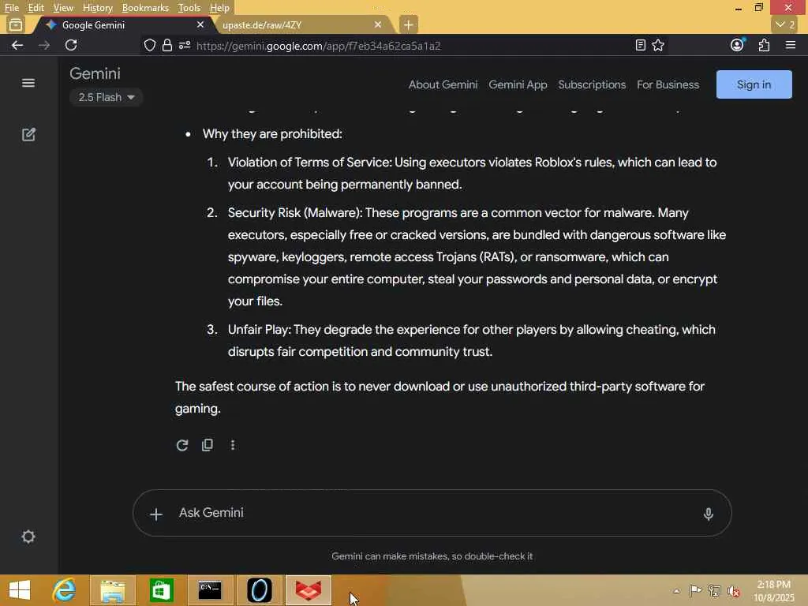Open the Firefox application menu

click(791, 45)
